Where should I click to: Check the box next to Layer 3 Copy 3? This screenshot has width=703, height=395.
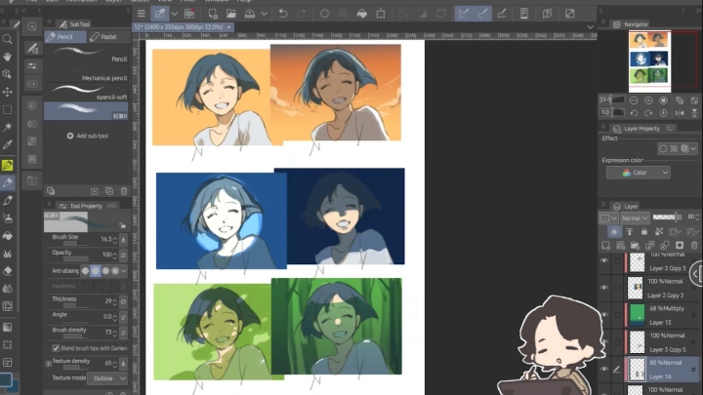[x=617, y=260]
